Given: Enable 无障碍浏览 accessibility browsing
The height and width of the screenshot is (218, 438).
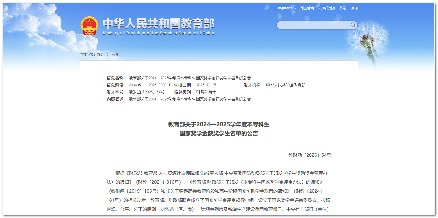Looking at the screenshot, I should click(x=327, y=8).
